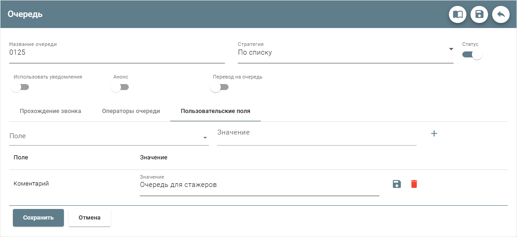Select the Пользовательские поля tab
Viewport: 517px width, 237px height.
click(x=215, y=111)
